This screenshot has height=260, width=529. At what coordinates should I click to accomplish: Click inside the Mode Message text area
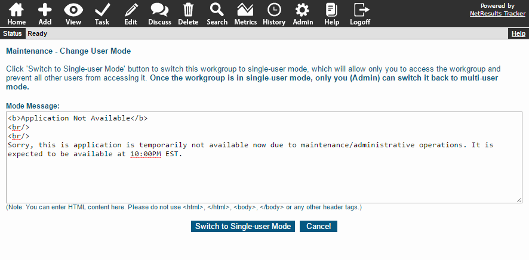click(264, 157)
